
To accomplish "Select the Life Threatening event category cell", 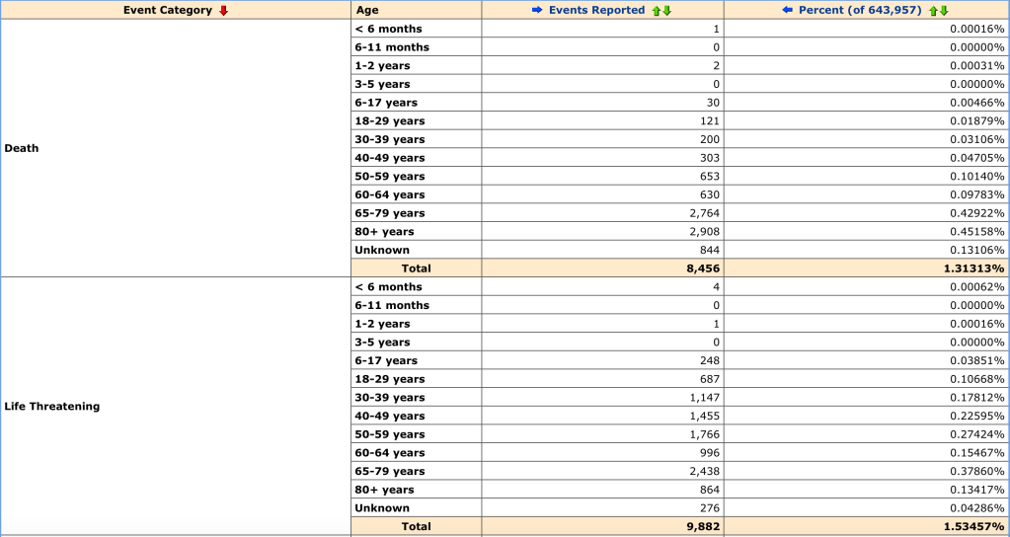I will [51, 406].
